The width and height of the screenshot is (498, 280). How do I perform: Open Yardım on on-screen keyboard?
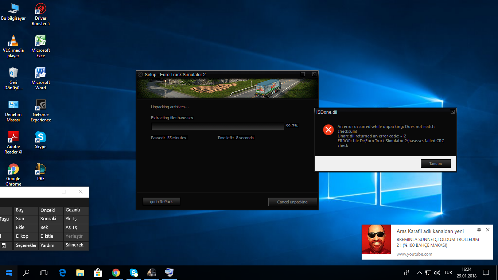51,246
